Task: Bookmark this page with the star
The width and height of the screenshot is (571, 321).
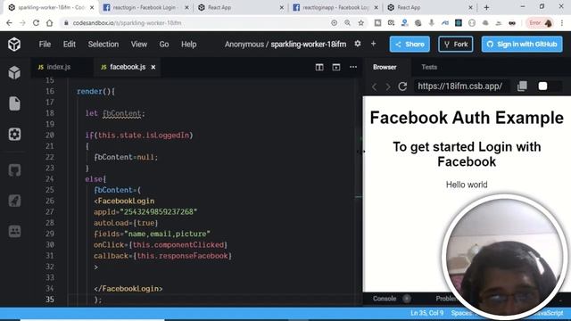Action: tap(360, 23)
